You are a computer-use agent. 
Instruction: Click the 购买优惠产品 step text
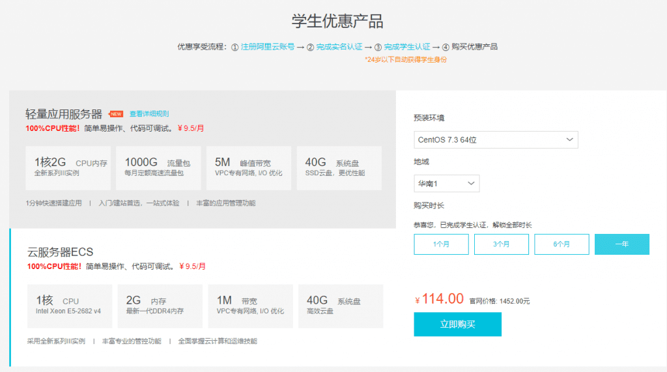click(474, 47)
